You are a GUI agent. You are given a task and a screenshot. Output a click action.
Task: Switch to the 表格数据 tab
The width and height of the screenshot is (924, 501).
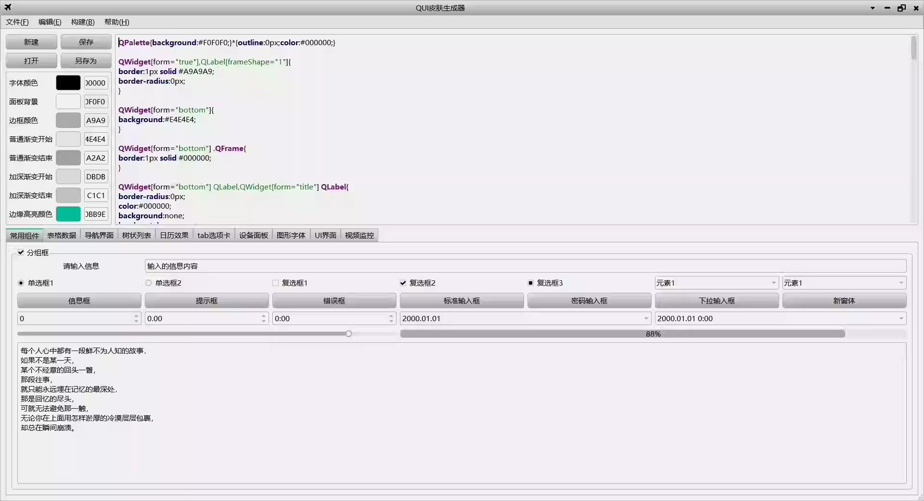tap(62, 235)
